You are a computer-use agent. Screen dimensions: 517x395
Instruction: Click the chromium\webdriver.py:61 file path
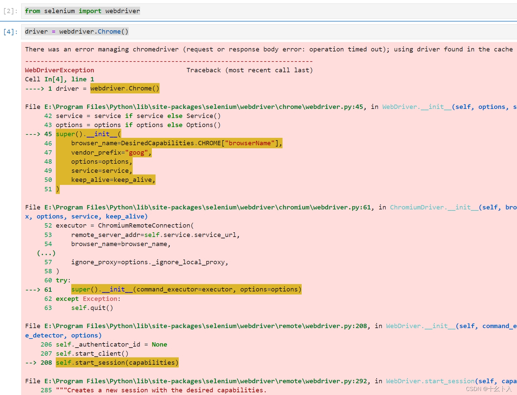click(x=207, y=207)
